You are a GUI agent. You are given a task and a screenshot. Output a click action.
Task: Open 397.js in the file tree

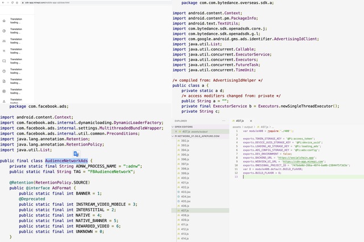click(185, 164)
